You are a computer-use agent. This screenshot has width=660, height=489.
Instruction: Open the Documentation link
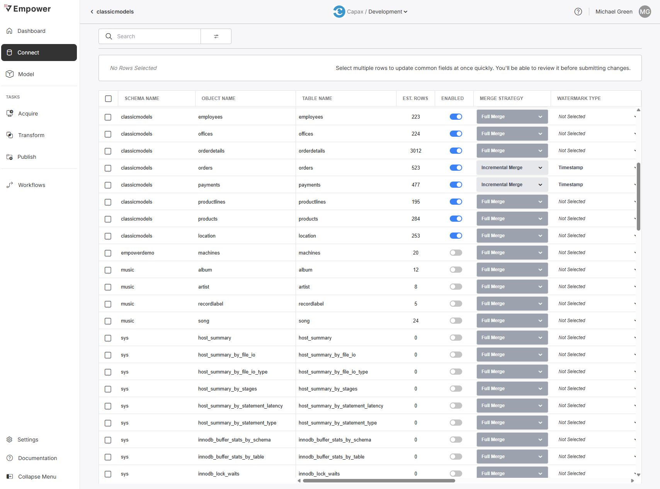tap(39, 458)
